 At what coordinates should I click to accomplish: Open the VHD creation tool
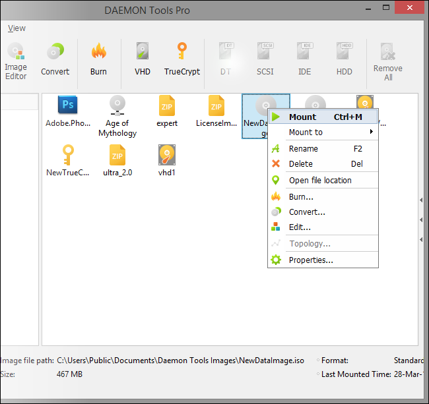[143, 59]
